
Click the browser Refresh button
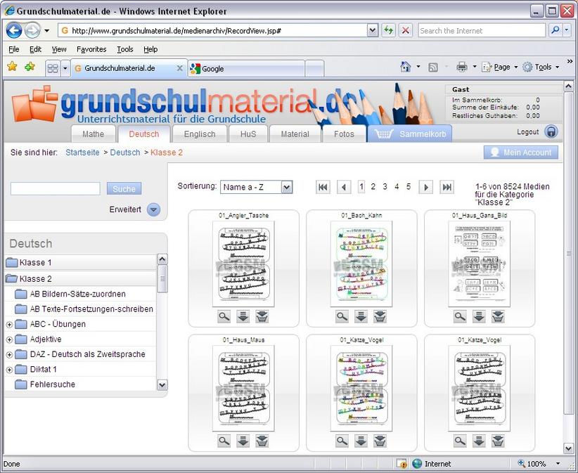tap(388, 31)
